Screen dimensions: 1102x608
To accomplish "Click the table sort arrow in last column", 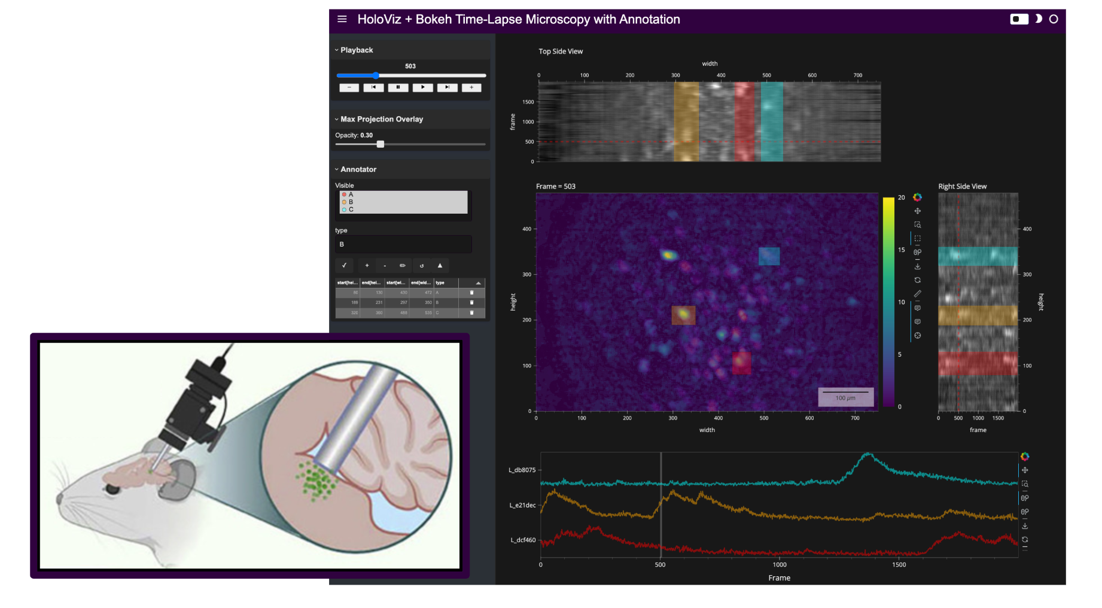I will (x=478, y=282).
